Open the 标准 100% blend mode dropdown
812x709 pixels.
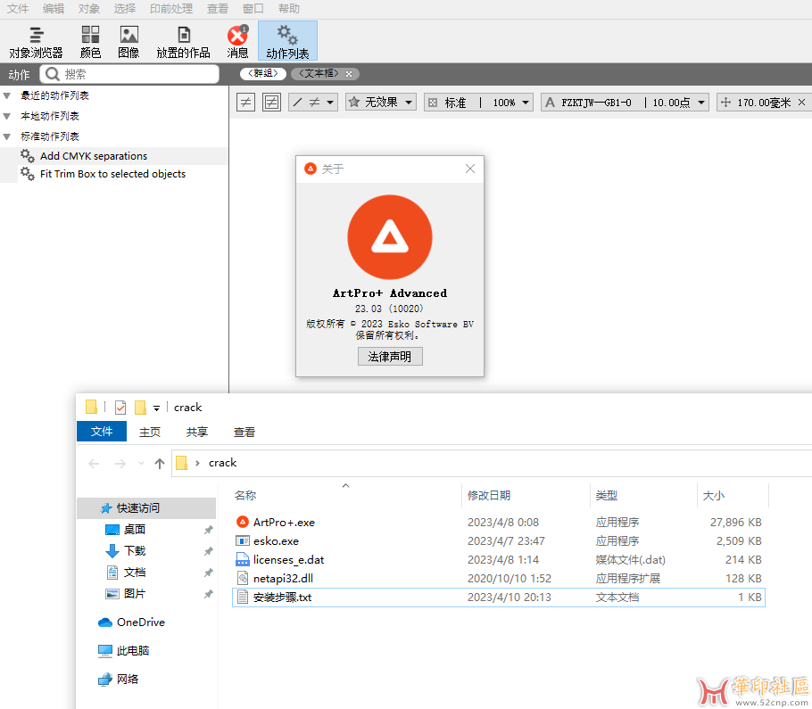[478, 102]
